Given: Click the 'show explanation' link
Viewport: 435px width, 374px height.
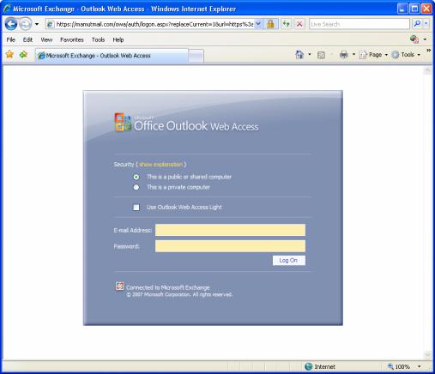Looking at the screenshot, I should tap(160, 165).
